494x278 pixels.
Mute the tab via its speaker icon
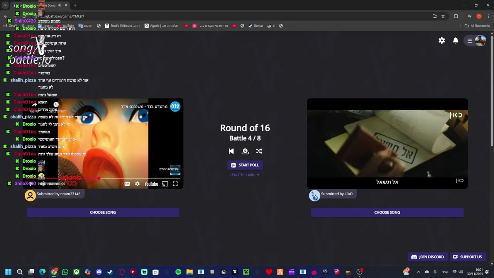pyautogui.click(x=59, y=5)
